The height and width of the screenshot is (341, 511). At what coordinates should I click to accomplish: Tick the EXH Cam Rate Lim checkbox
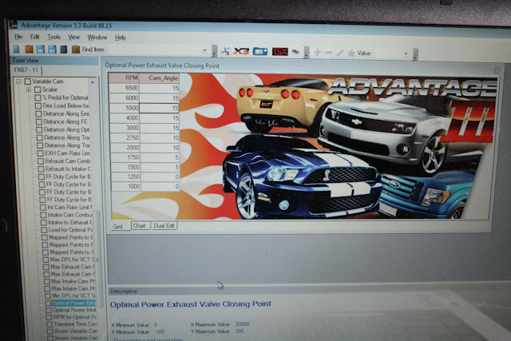40,153
